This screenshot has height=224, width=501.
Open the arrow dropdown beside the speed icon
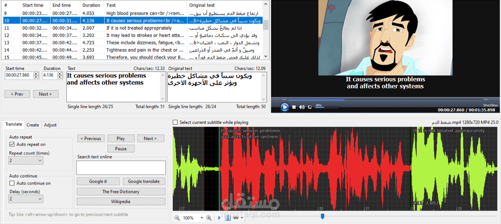point(242,218)
